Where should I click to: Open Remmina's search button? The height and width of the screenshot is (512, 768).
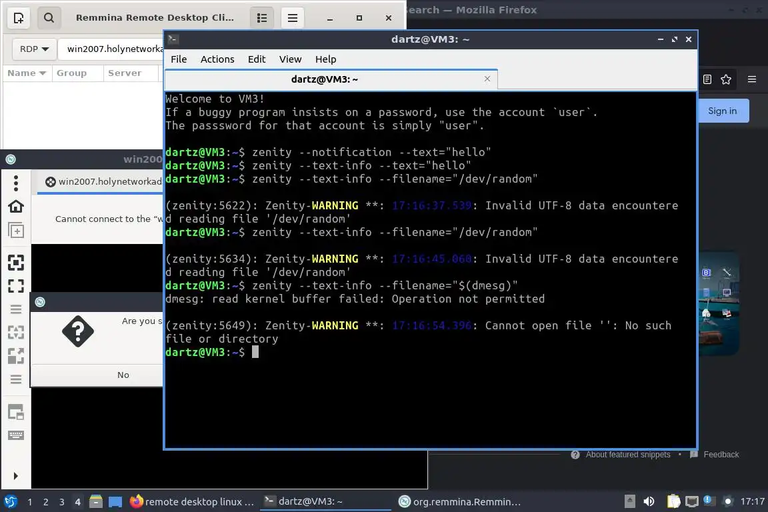[x=49, y=18]
